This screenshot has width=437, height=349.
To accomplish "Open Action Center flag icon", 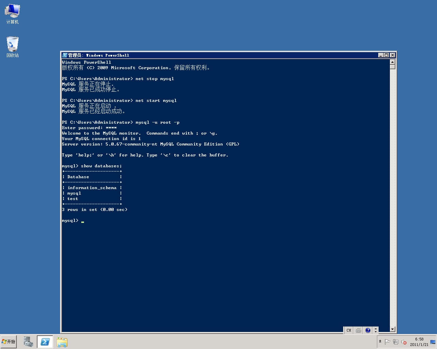I will (387, 342).
